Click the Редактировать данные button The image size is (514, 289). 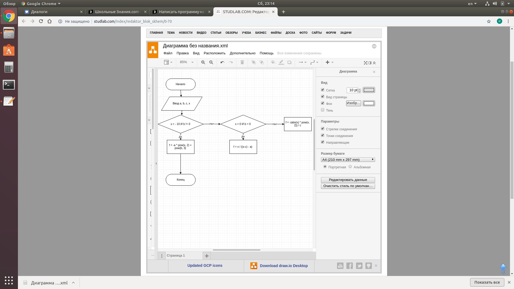348,180
